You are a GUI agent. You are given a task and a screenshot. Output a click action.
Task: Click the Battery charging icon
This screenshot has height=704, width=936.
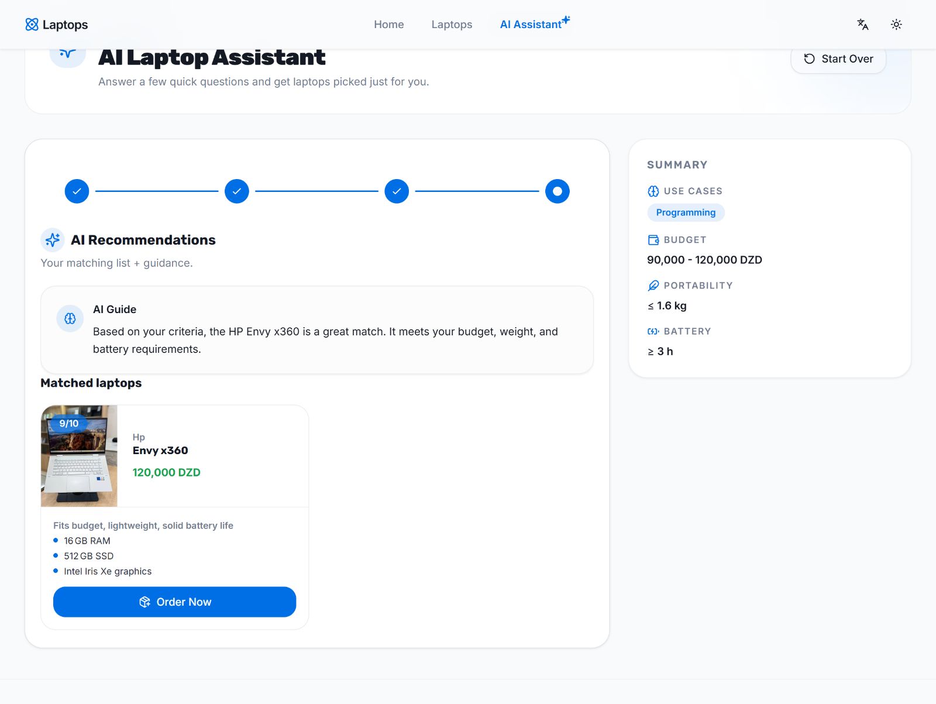[653, 331]
